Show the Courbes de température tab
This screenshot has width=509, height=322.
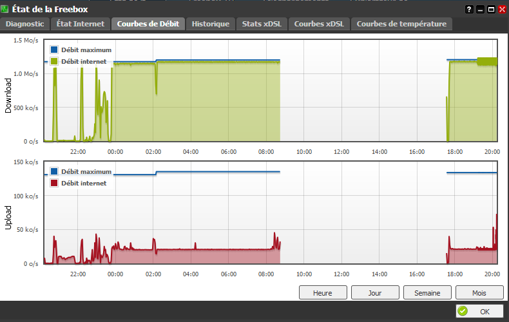pos(401,24)
